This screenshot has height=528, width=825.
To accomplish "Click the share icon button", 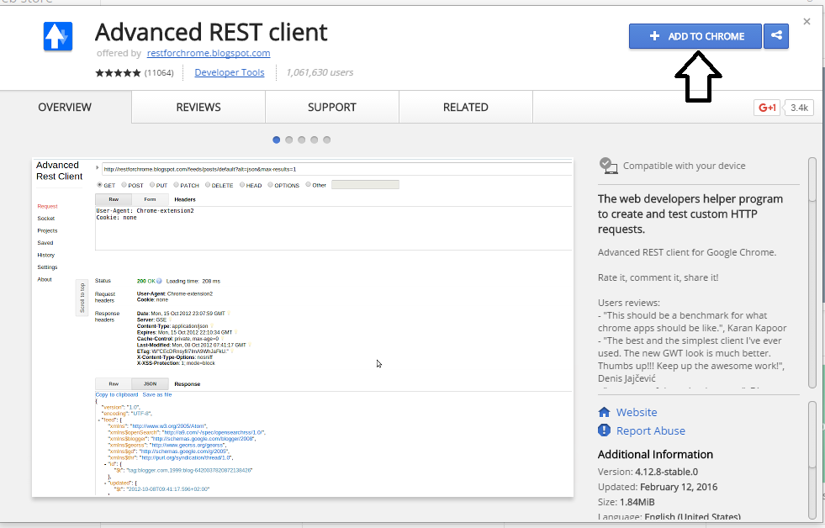I will (x=776, y=36).
